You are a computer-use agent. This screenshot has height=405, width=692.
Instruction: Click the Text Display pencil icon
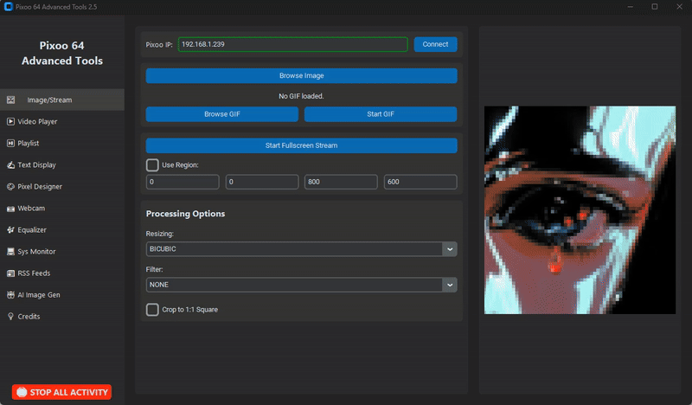point(10,164)
